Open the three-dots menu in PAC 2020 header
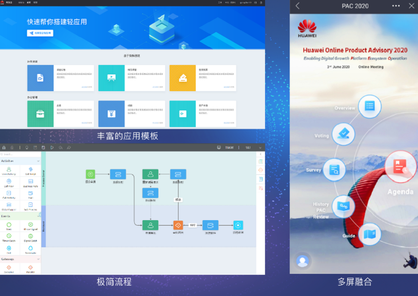Image resolution: width=418 pixels, height=296 pixels. [396, 6]
